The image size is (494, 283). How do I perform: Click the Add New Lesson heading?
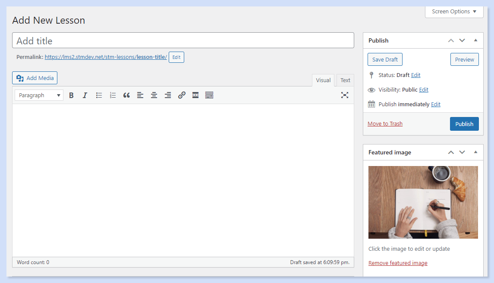(48, 20)
